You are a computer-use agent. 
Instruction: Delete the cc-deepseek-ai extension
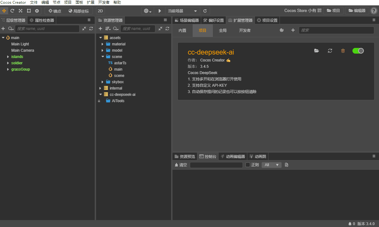click(343, 51)
